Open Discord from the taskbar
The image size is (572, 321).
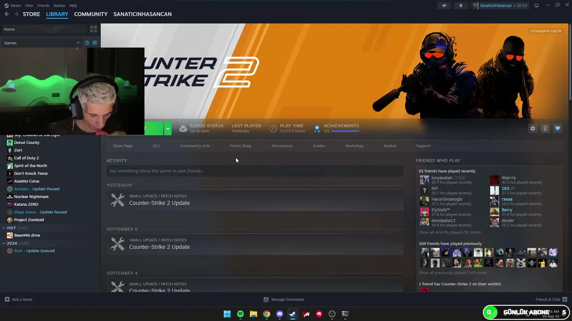point(280,314)
